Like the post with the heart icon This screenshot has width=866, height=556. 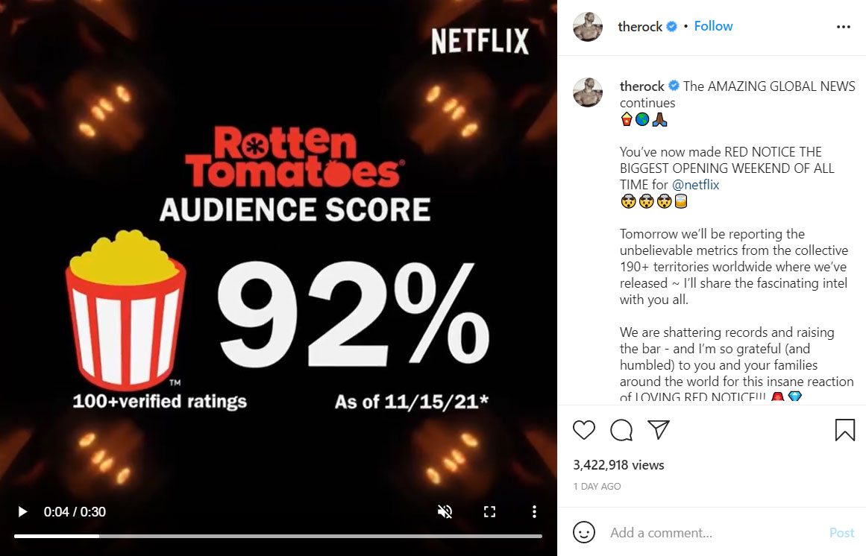tap(584, 430)
